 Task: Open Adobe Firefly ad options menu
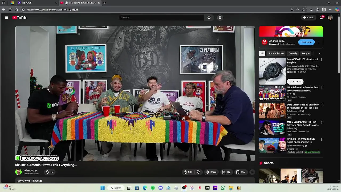(319, 42)
